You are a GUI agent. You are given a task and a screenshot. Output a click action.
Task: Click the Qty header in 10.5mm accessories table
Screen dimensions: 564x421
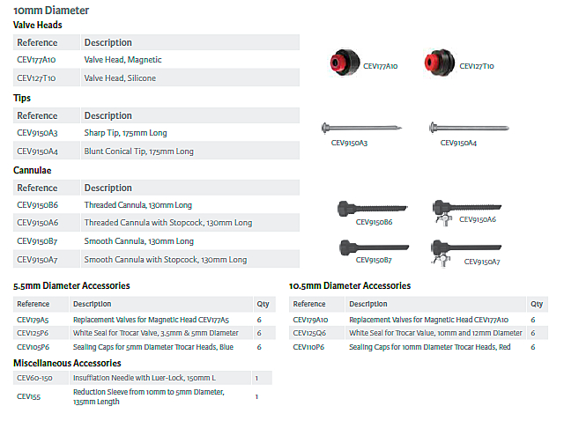tap(537, 304)
